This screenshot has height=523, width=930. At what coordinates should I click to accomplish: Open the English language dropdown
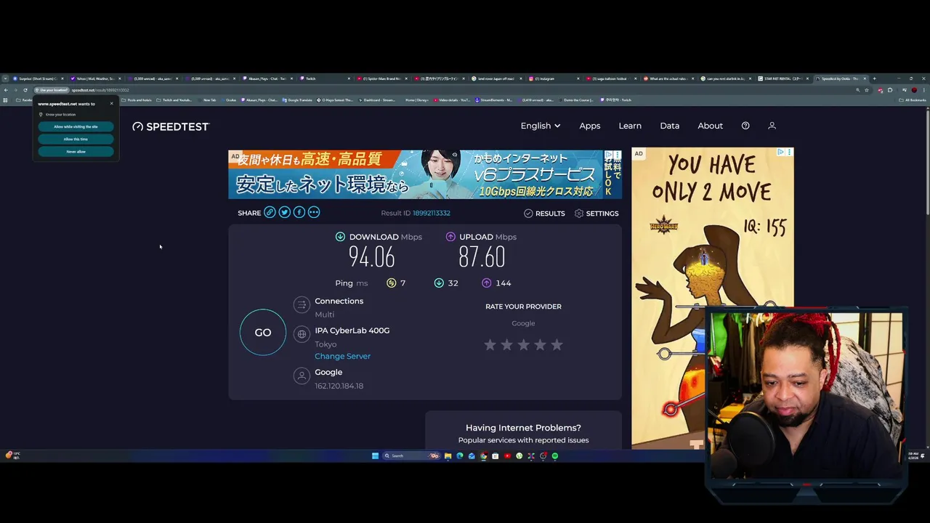click(541, 126)
